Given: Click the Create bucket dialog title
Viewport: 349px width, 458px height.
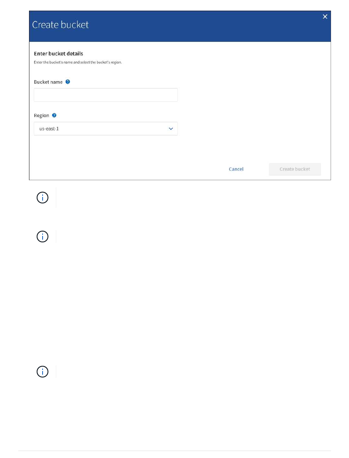Looking at the screenshot, I should [x=61, y=25].
